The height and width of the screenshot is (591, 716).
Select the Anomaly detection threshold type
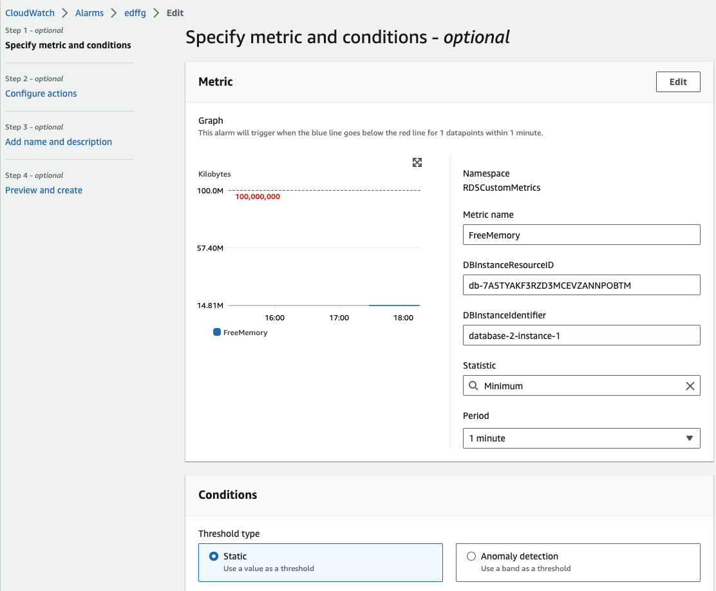471,556
